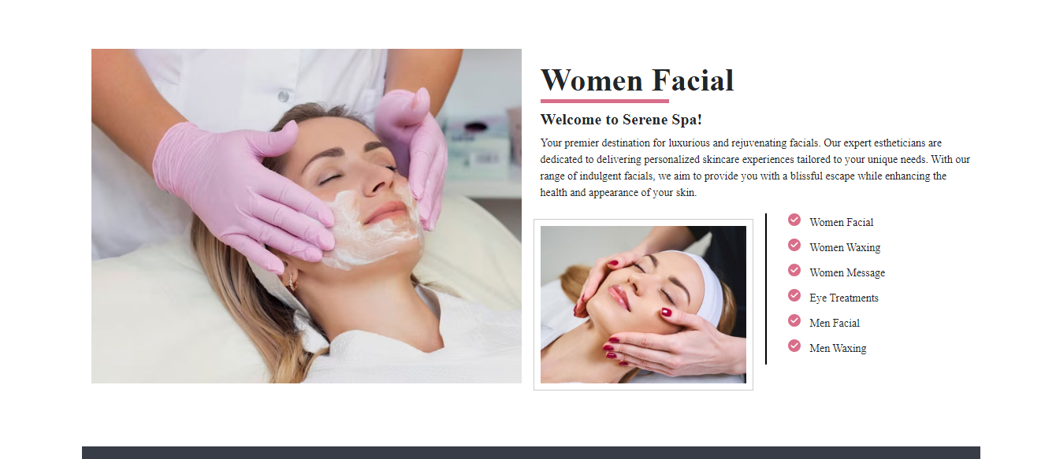Open the Men Facial service entry
The height and width of the screenshot is (459, 1056).
point(835,323)
